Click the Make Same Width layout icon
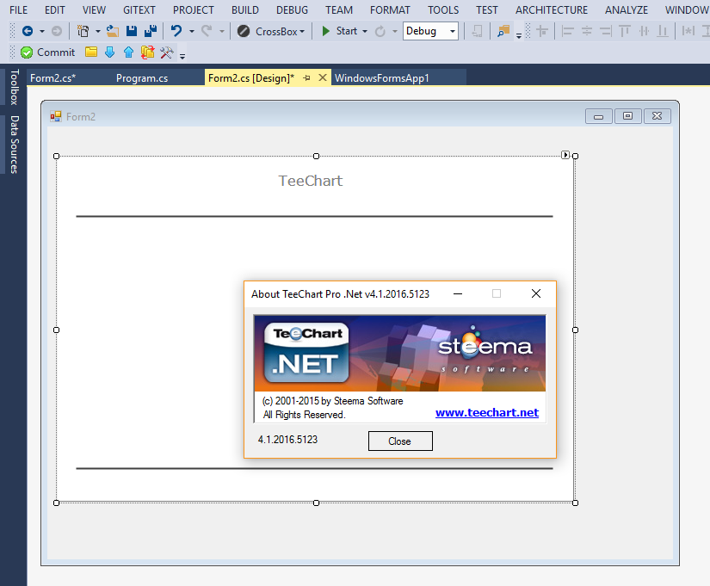 (x=688, y=31)
